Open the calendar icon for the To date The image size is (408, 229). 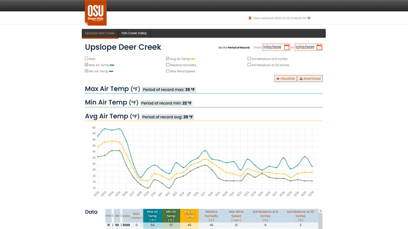coord(319,47)
